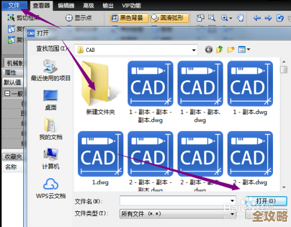Viewport: 291px width, 227px height.
Task: Select WPS云文档 in places sidebar
Action: pyautogui.click(x=51, y=188)
